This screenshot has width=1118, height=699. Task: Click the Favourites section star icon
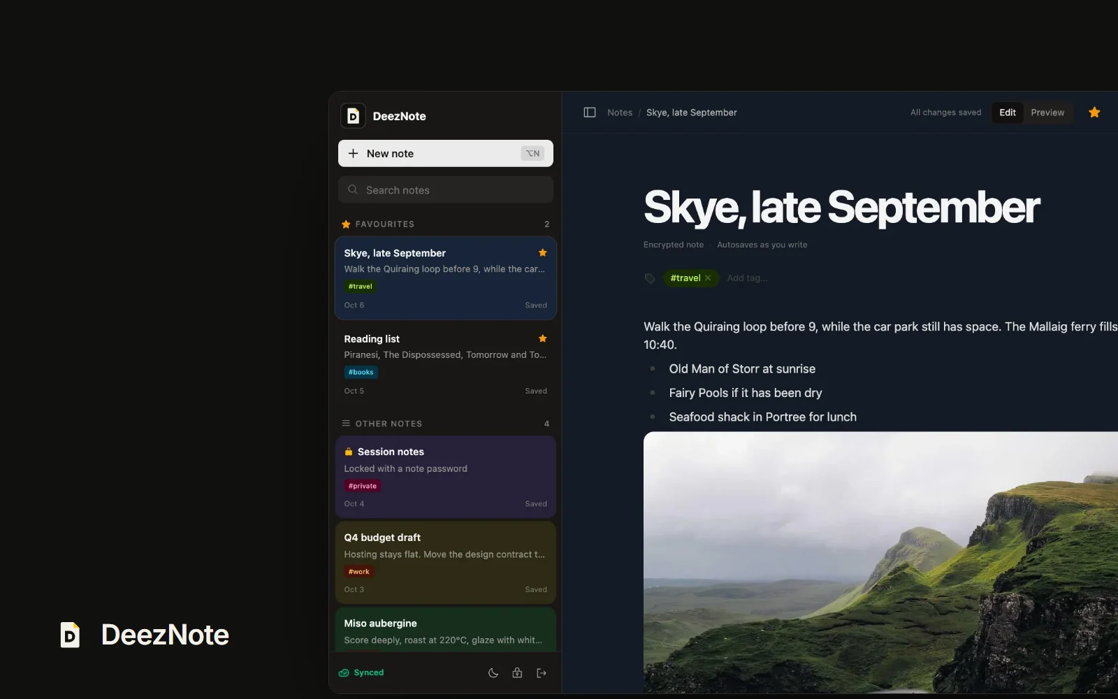(x=346, y=224)
